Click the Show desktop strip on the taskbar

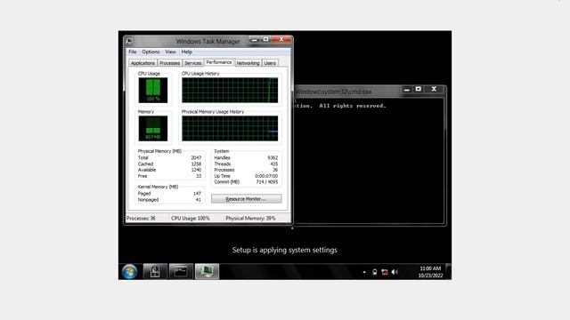click(x=449, y=271)
